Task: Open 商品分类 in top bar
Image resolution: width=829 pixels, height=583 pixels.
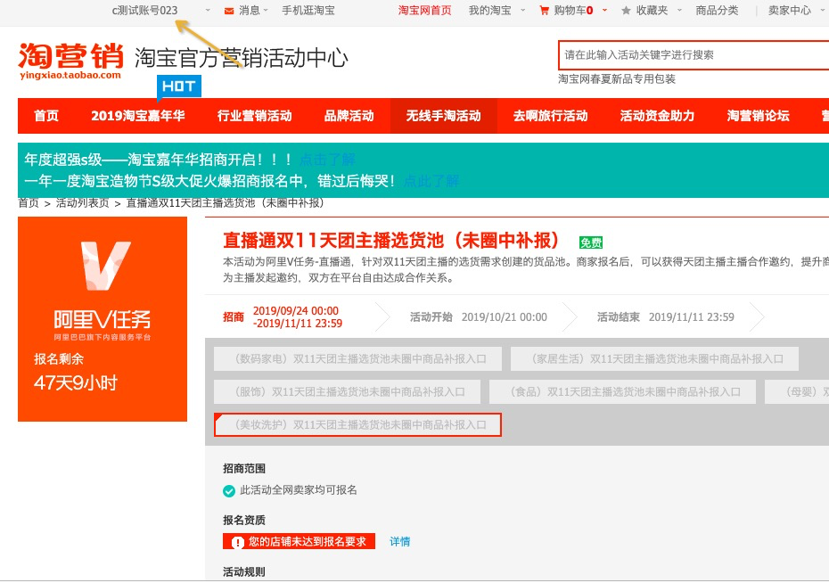Action: (x=717, y=11)
